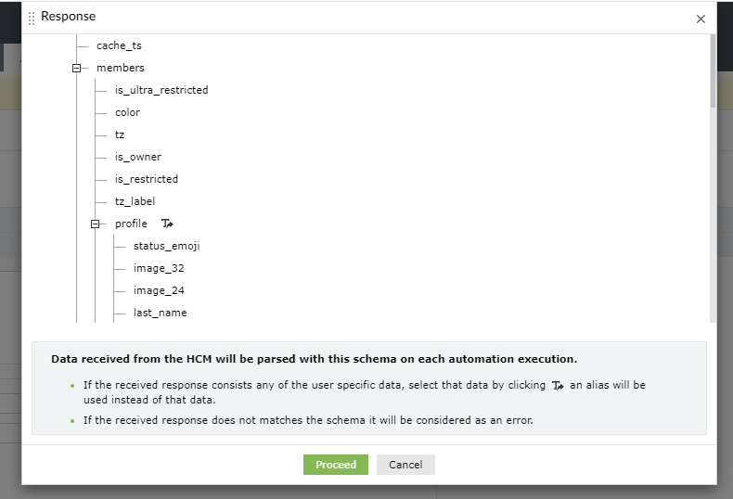Select the image_32 field
This screenshot has height=499, width=733.
click(159, 268)
